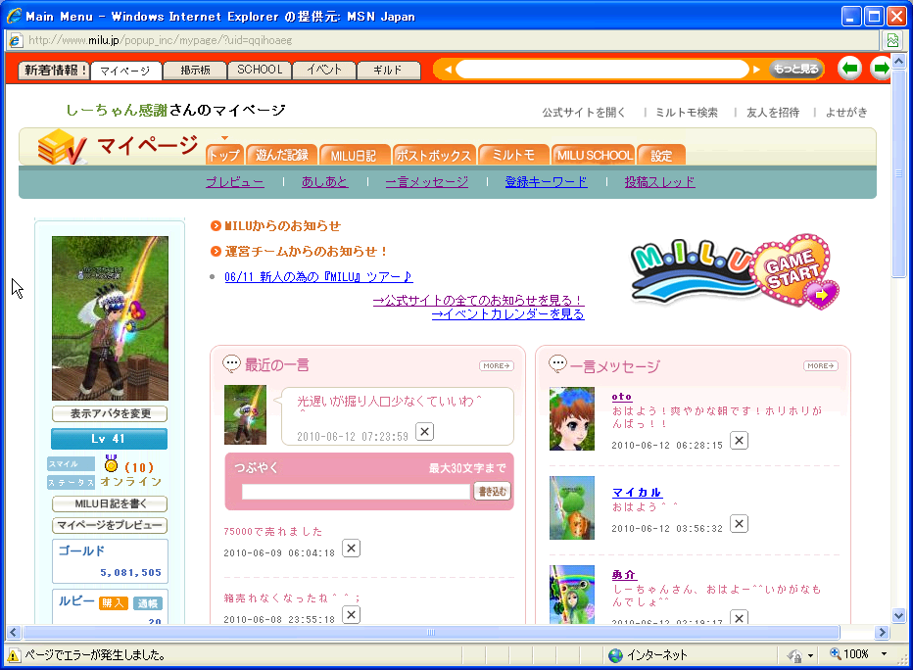Viewport: 913px width, 670px height.
Task: Click the horizontal scrollbar at the bottom
Action: pyautogui.click(x=431, y=632)
